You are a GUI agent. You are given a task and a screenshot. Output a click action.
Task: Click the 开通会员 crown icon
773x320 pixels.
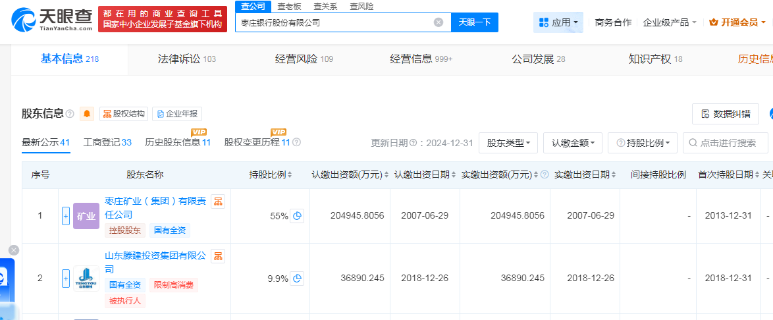pos(713,22)
